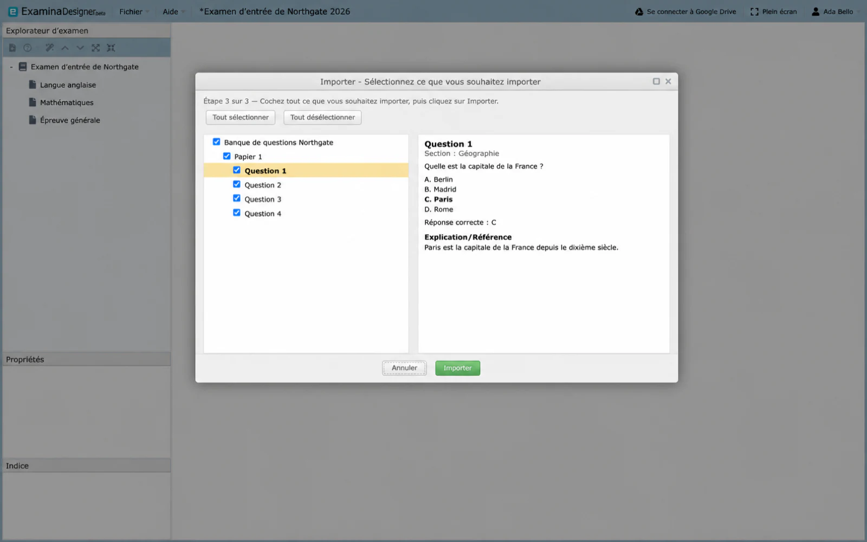Select Mathématiques in the exam explorer

[67, 102]
